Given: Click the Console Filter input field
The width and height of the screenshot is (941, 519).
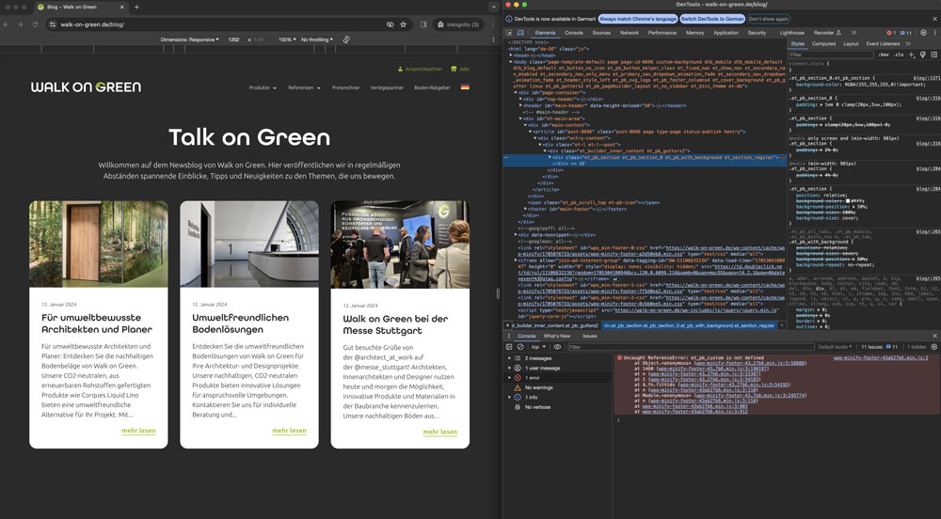Looking at the screenshot, I should 690,347.
